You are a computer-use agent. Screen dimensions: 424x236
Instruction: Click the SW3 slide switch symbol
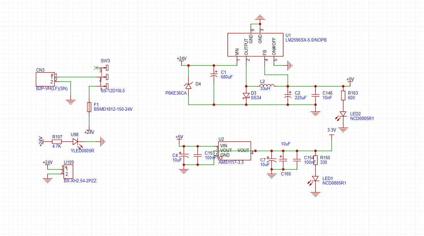tap(107, 77)
